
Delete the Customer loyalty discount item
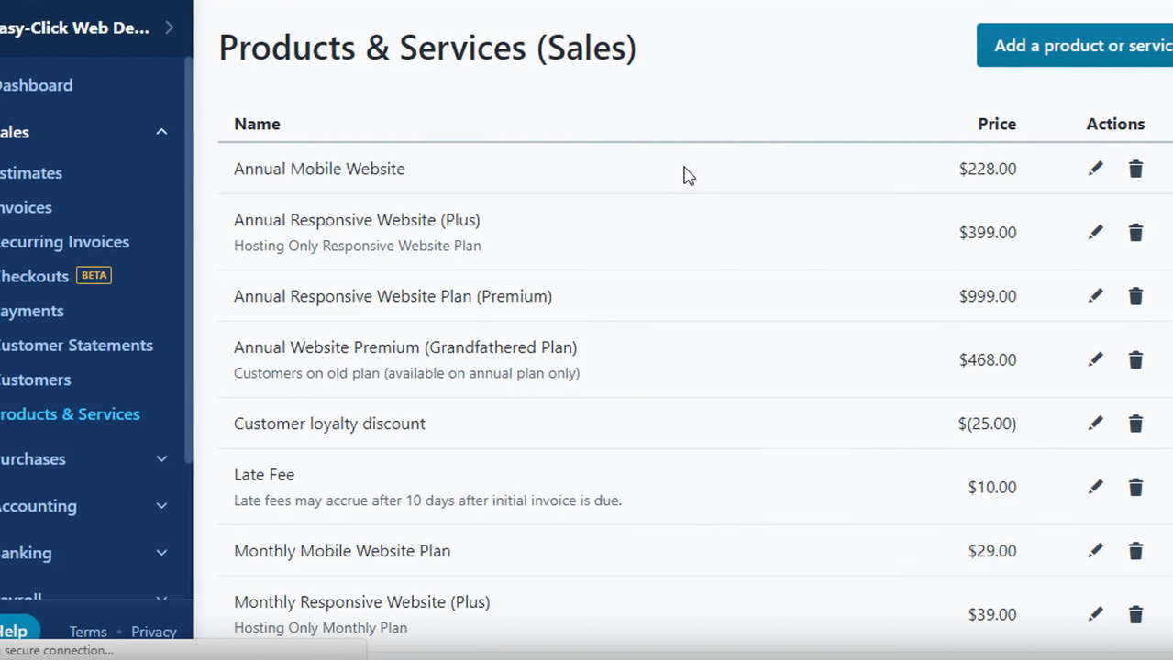point(1135,423)
